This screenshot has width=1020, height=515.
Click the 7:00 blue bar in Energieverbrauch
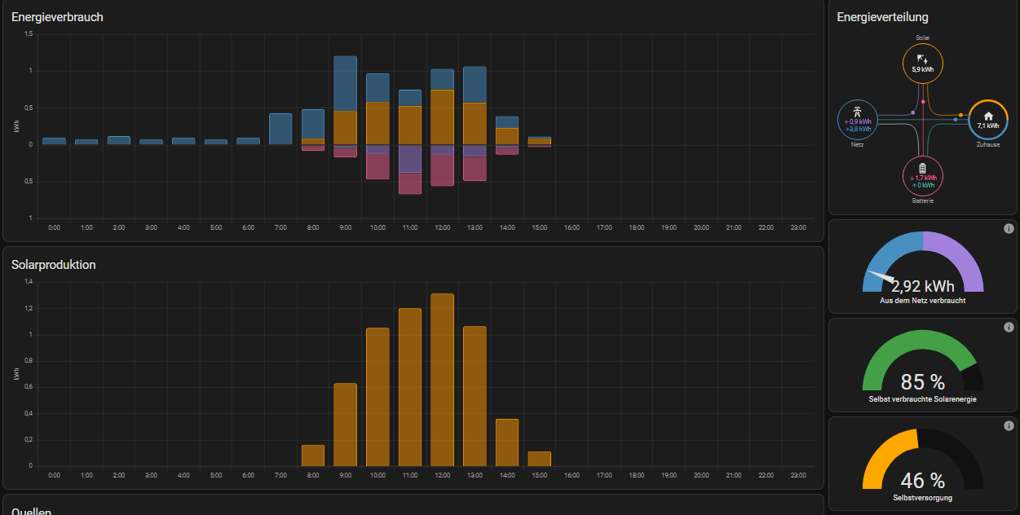coord(280,129)
